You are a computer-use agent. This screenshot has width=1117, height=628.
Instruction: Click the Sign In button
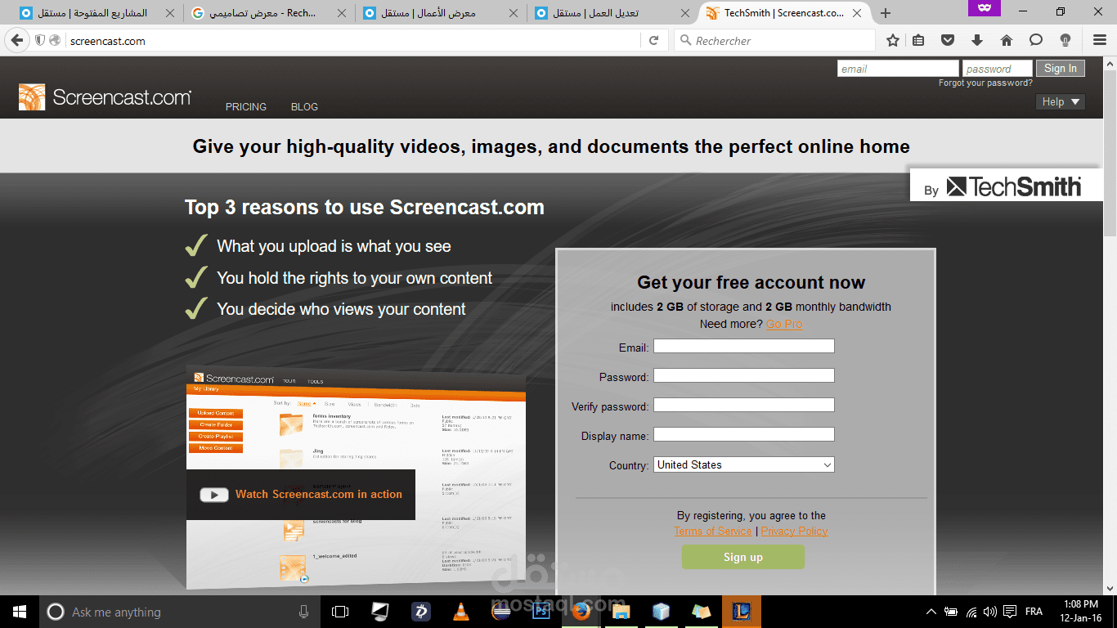(x=1061, y=69)
